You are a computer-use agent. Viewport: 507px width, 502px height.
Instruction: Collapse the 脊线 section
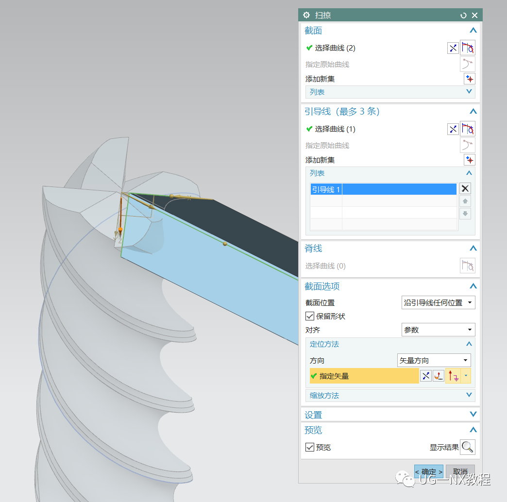point(473,248)
